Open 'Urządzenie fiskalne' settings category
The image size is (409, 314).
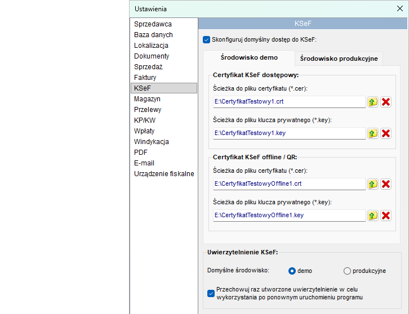coord(164,174)
